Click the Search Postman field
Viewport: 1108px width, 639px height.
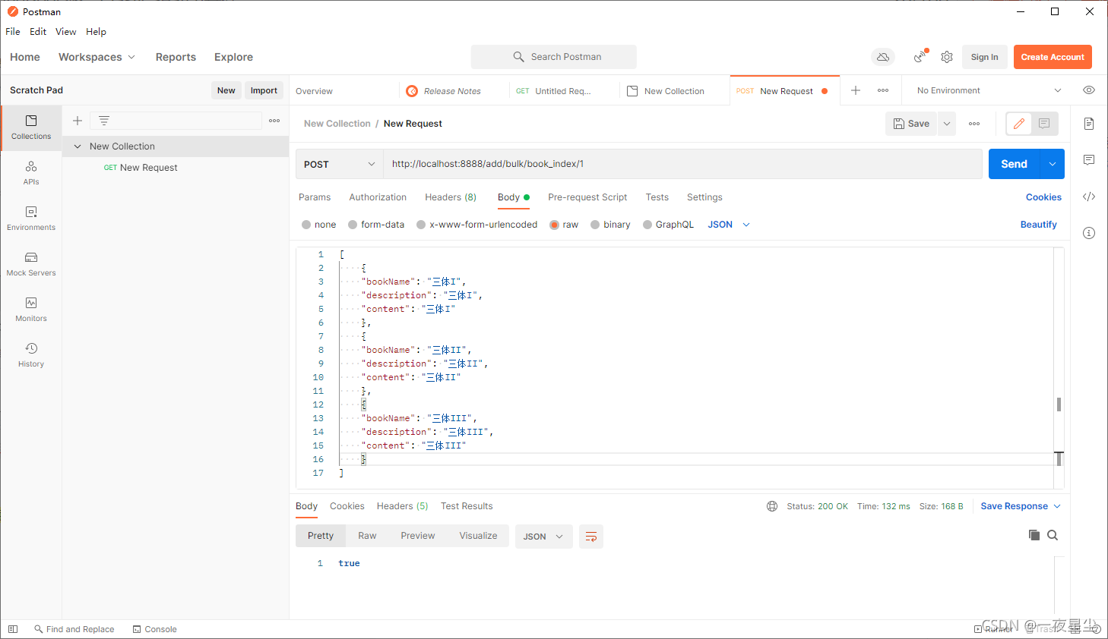(x=554, y=57)
